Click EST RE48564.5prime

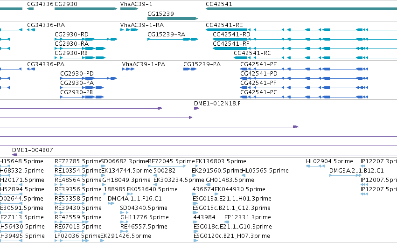pos(78,180)
